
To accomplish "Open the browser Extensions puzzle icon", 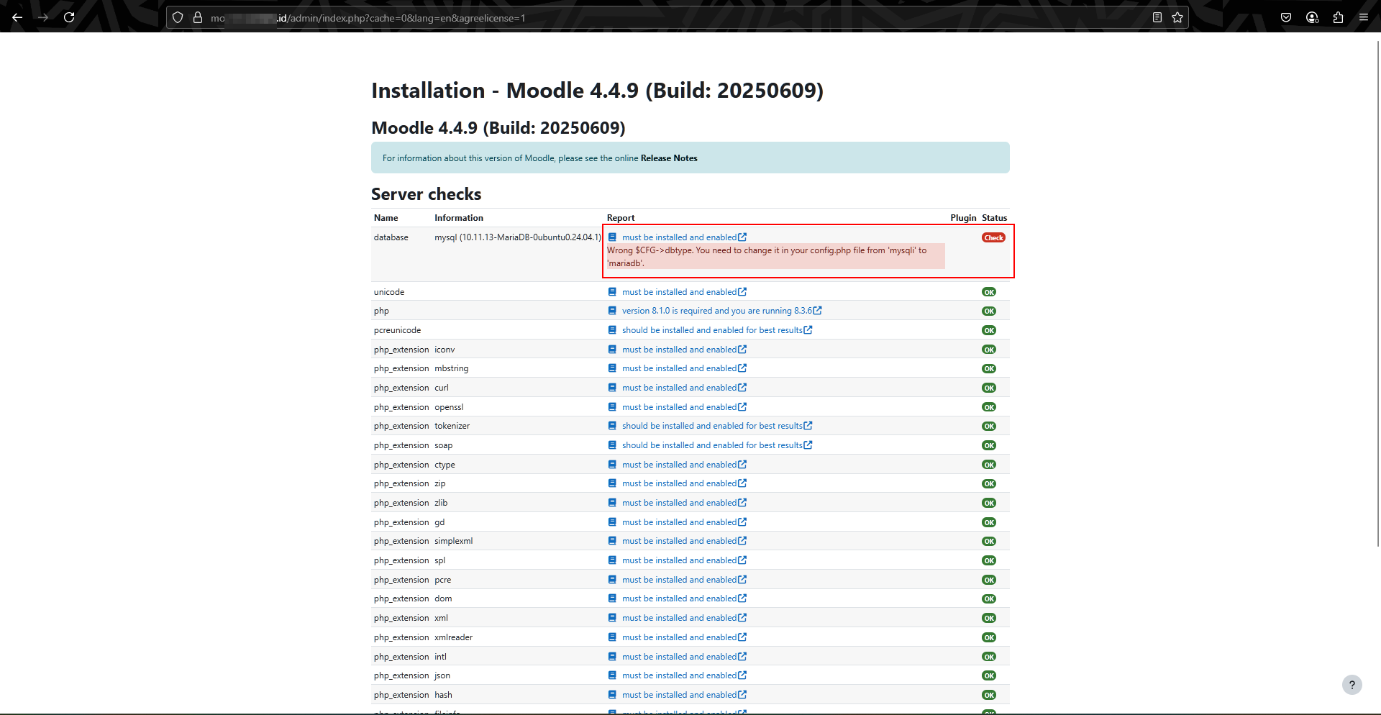I will coord(1338,17).
